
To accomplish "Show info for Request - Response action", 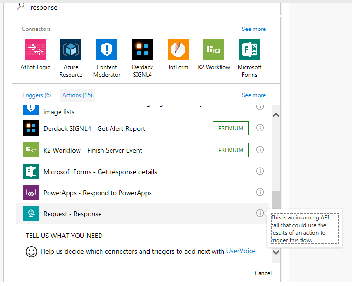I will click(260, 213).
